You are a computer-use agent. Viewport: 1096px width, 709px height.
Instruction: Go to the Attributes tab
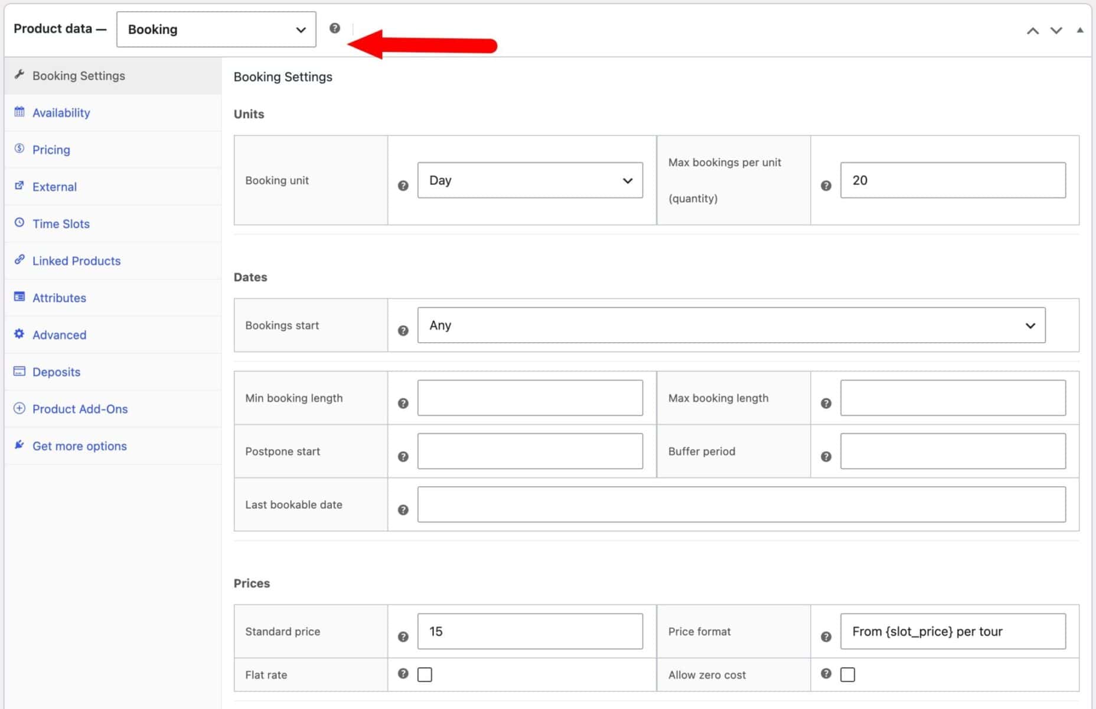click(x=113, y=298)
